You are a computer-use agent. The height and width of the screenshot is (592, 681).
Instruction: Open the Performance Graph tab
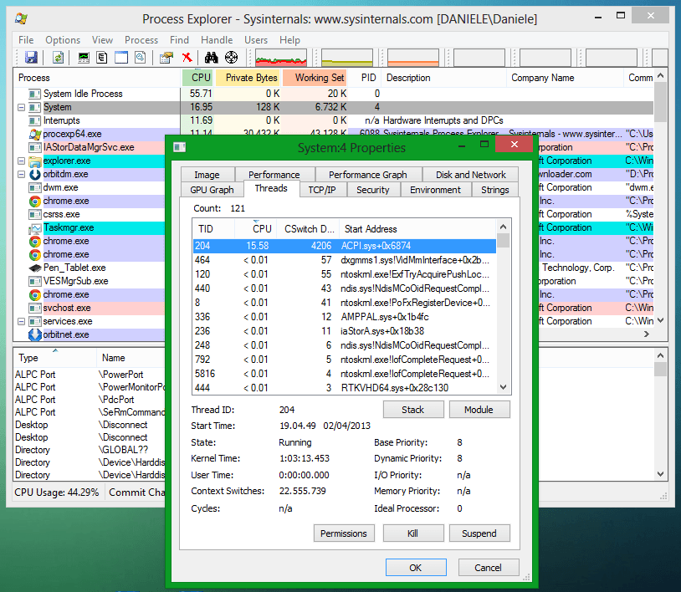[x=368, y=174]
